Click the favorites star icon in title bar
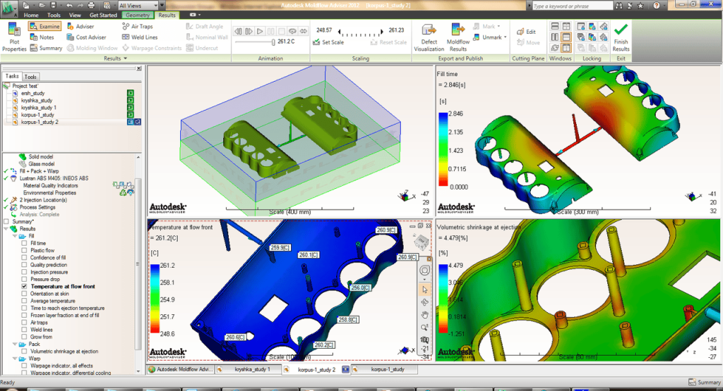This screenshot has width=723, height=391. [x=640, y=6]
